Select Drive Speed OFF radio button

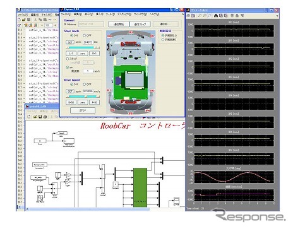(84, 85)
